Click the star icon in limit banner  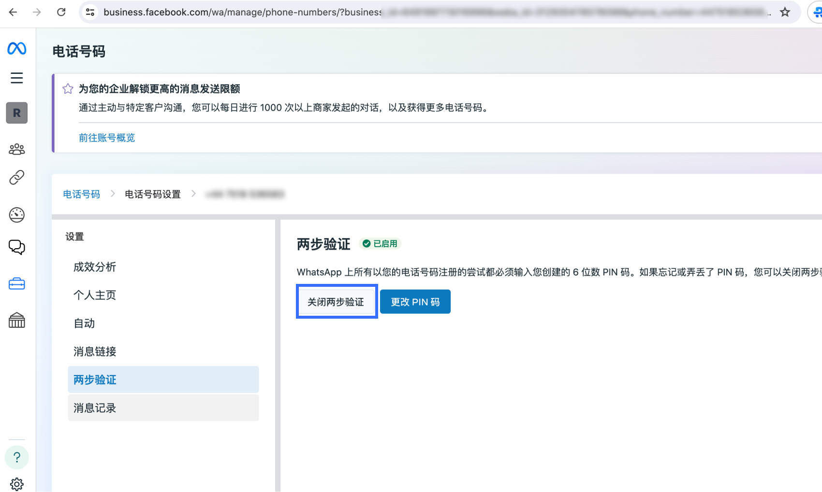[x=68, y=89]
